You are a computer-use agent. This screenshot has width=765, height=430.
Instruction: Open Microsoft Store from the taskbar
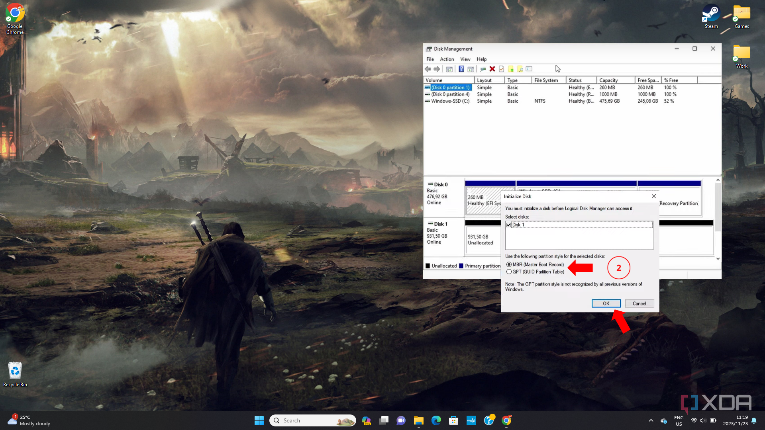[453, 420]
